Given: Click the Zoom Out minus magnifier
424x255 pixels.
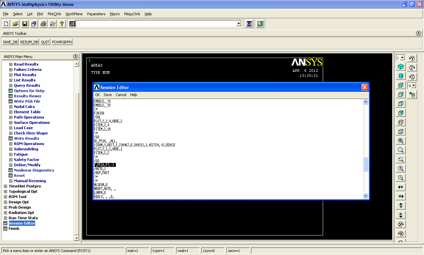Looking at the screenshot, I should coord(401,178).
